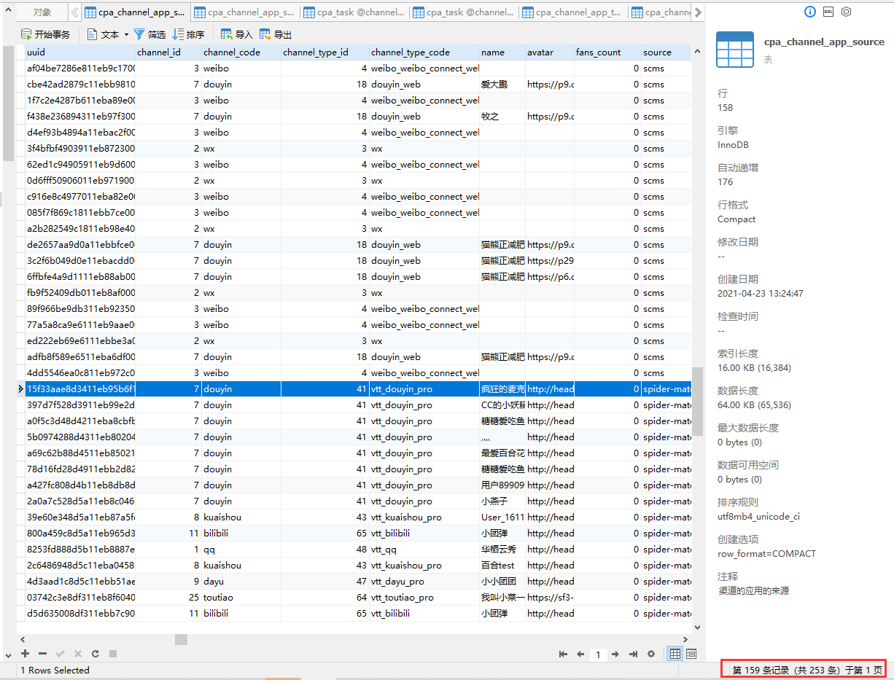894x680 pixels.
Task: Switch to form view mode
Action: [x=691, y=654]
